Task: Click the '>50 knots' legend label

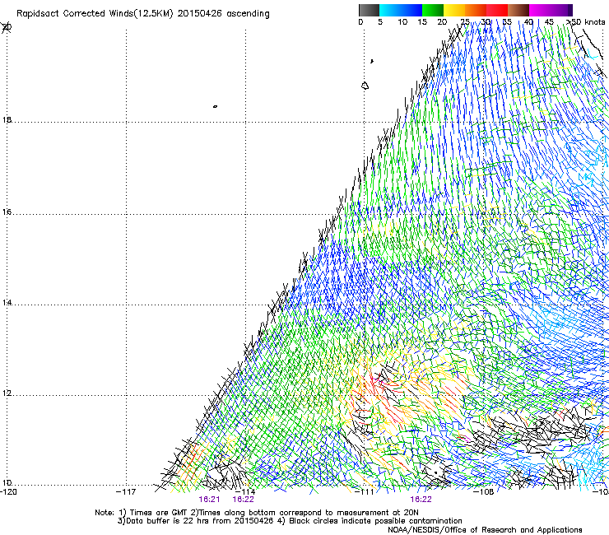Action: click(586, 22)
